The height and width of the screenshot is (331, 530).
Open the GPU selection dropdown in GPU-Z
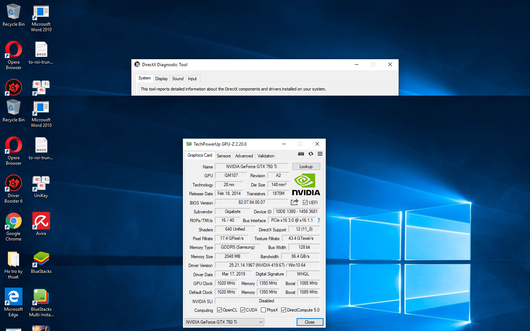(x=224, y=322)
